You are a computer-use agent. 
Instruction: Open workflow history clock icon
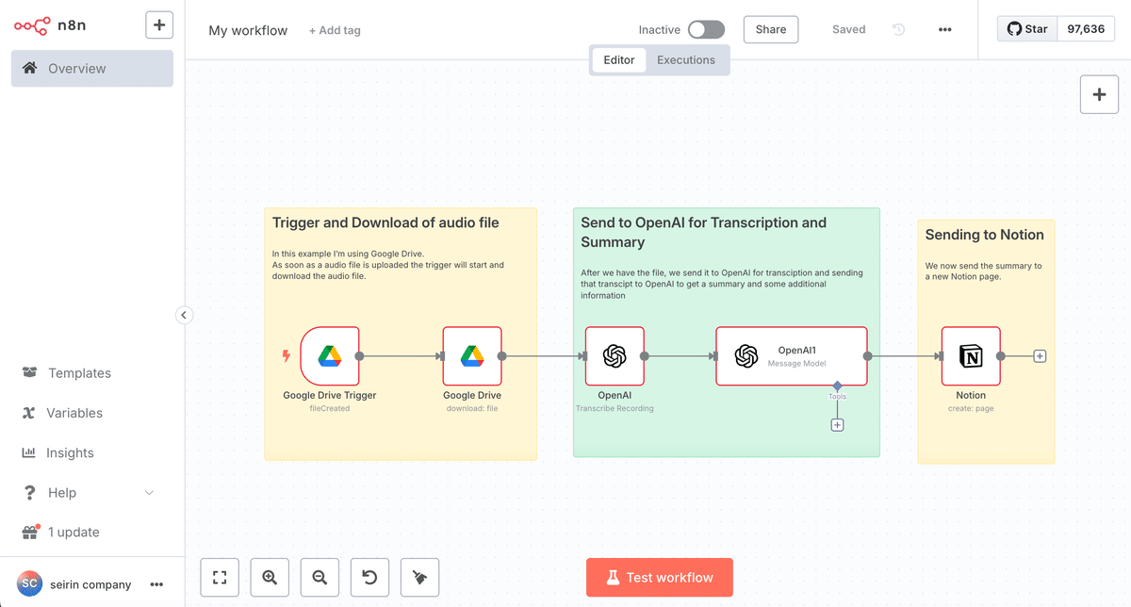(x=898, y=29)
